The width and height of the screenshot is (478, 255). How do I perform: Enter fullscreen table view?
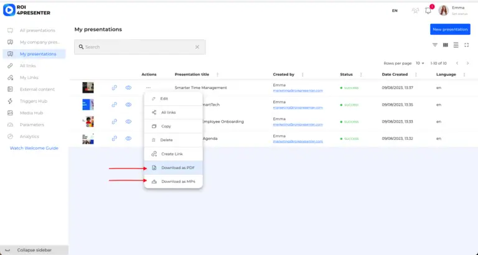[x=467, y=45]
